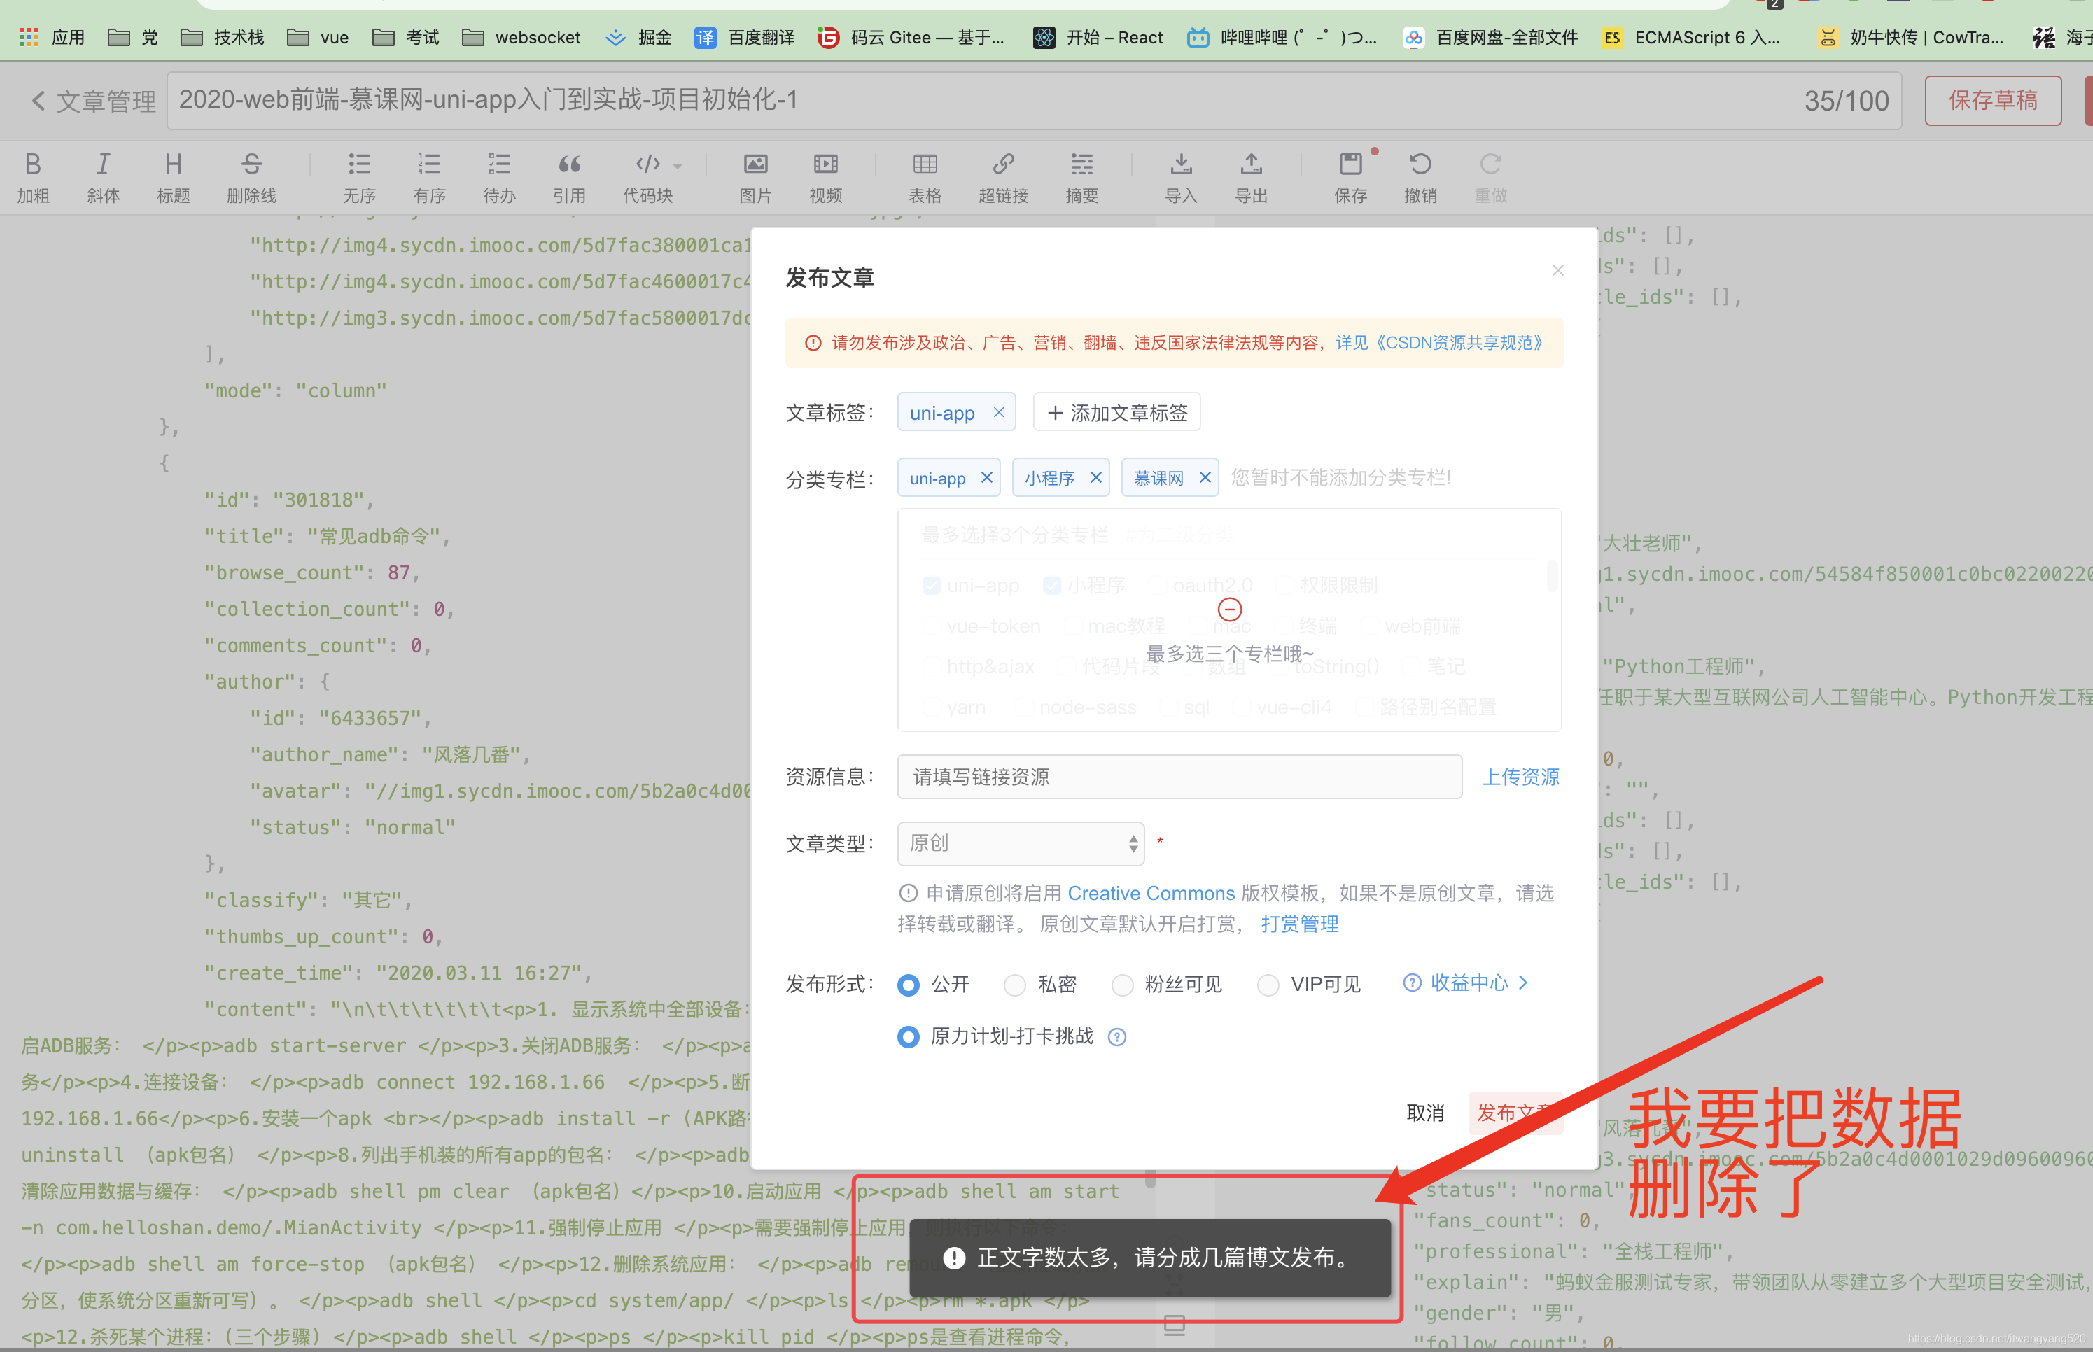2093x1352 pixels.
Task: Open the code block language dropdown arrow
Action: (x=678, y=165)
